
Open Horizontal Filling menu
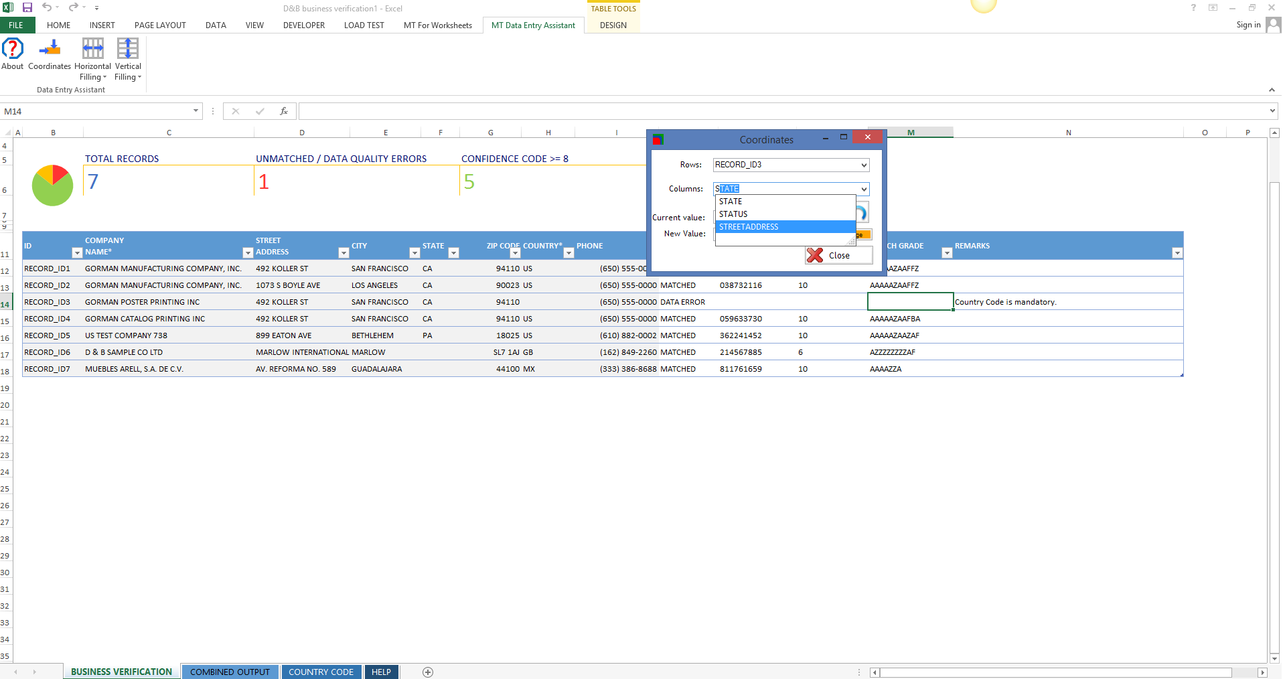tap(93, 59)
